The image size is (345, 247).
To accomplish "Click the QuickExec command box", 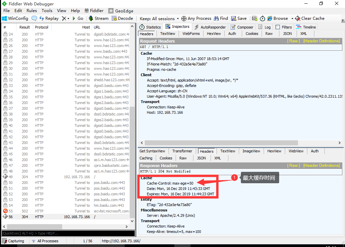I will pos(68,233).
